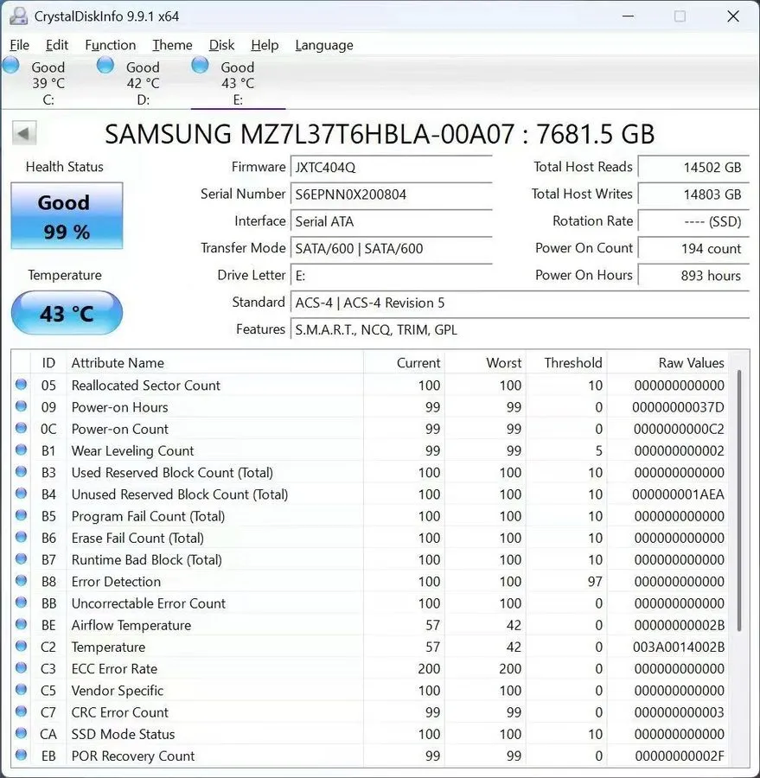Click raw value 000000001AEA
The image size is (760, 778).
(x=678, y=494)
